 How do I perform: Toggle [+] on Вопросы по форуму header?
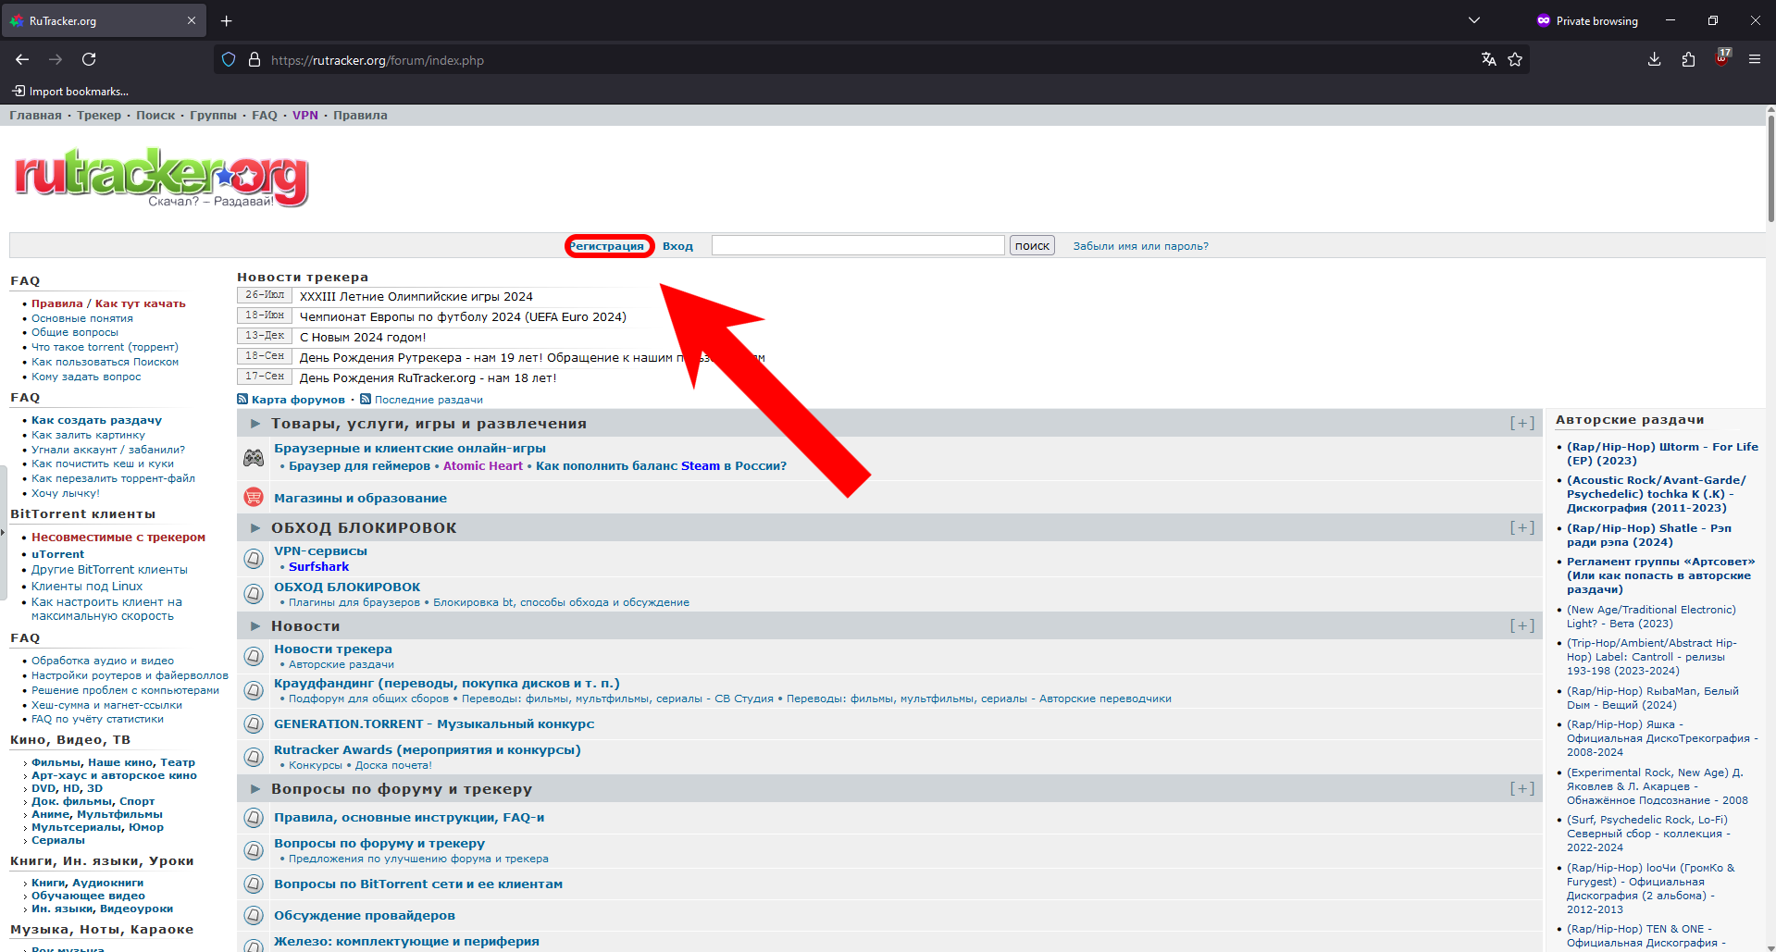coord(1522,788)
